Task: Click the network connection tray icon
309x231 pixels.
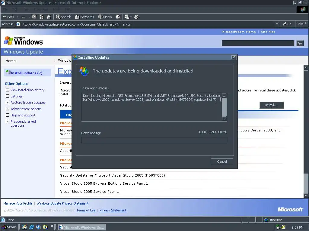Action: coord(278,227)
